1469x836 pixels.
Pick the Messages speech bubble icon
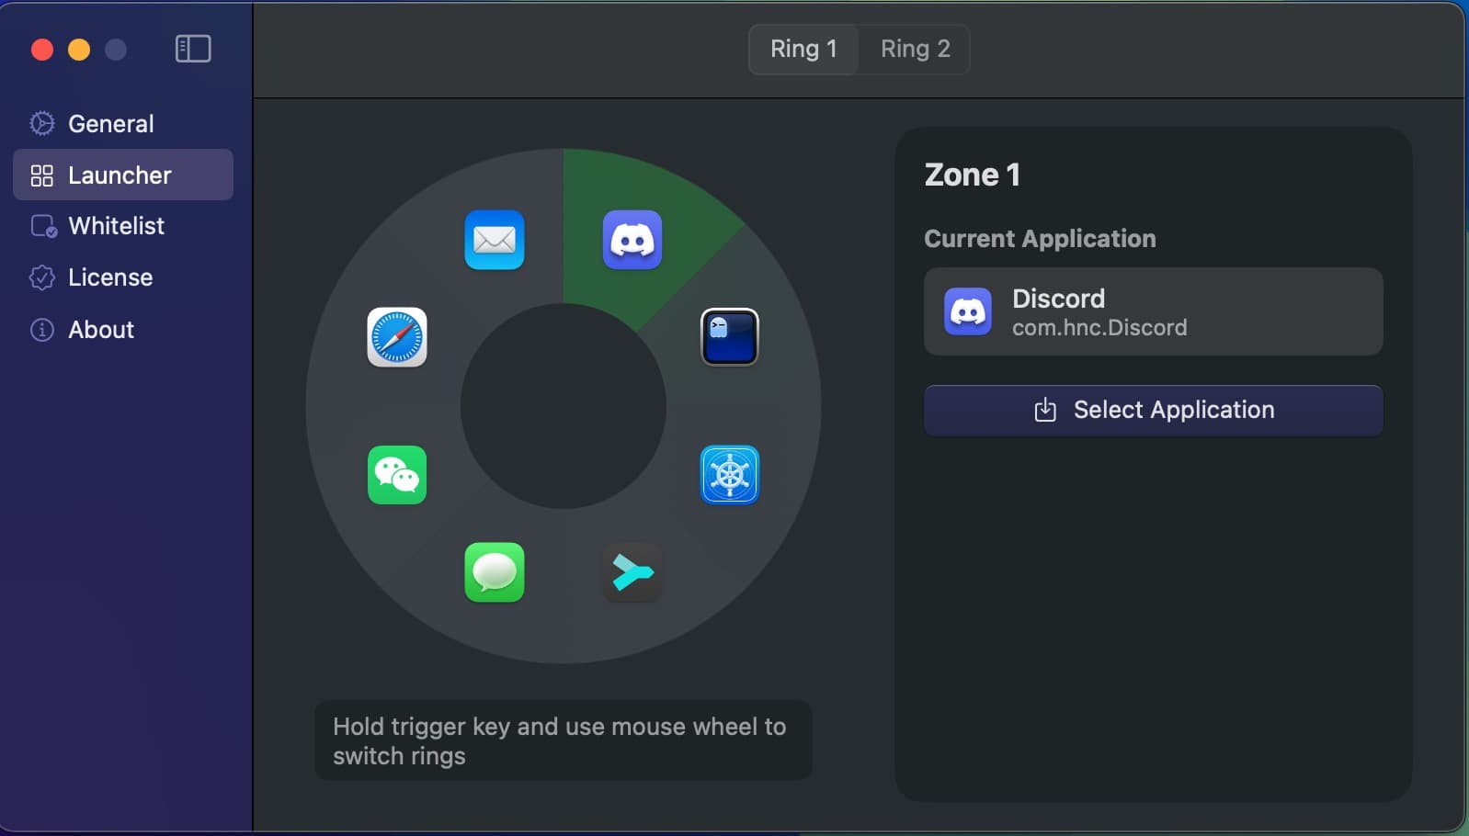pos(495,572)
